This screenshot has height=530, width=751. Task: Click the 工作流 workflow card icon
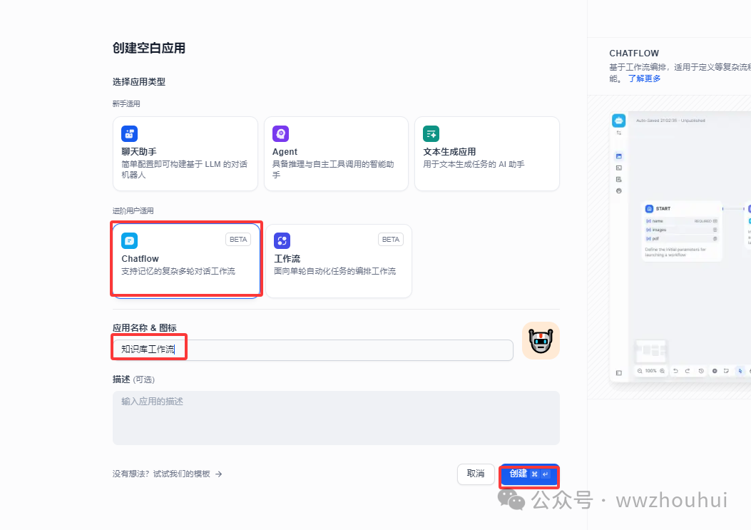[282, 240]
